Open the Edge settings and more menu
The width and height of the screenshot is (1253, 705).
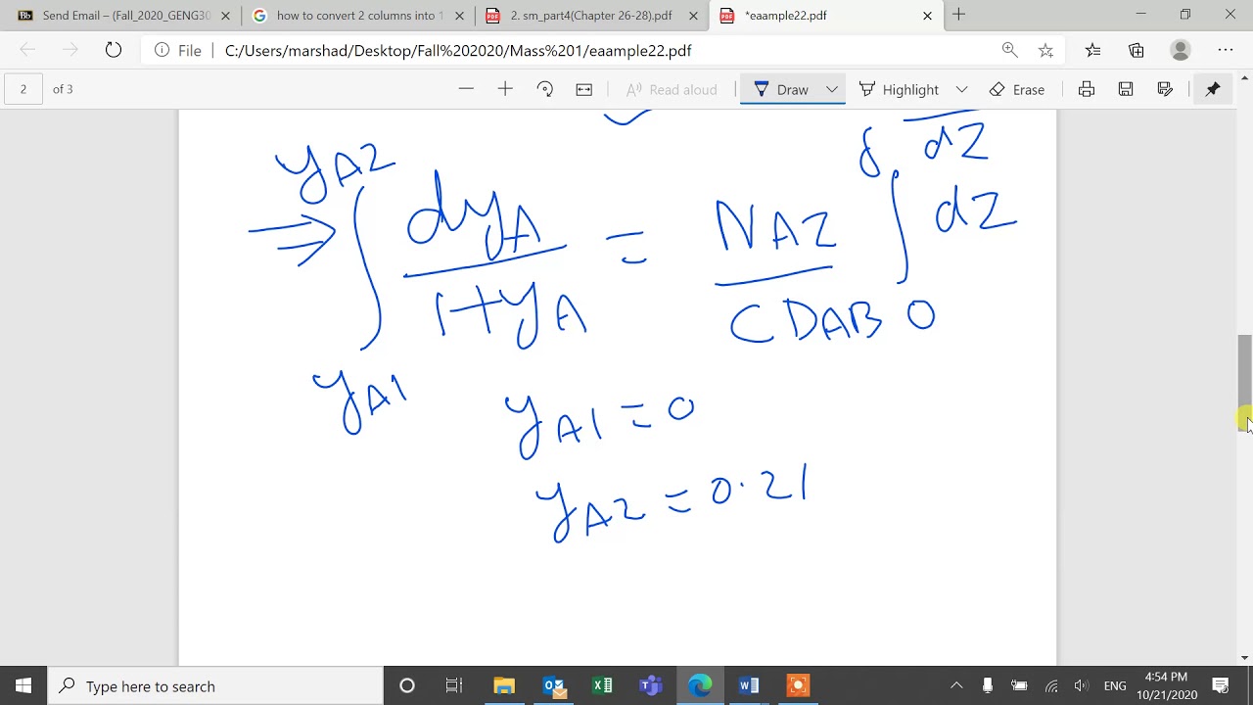coord(1226,50)
